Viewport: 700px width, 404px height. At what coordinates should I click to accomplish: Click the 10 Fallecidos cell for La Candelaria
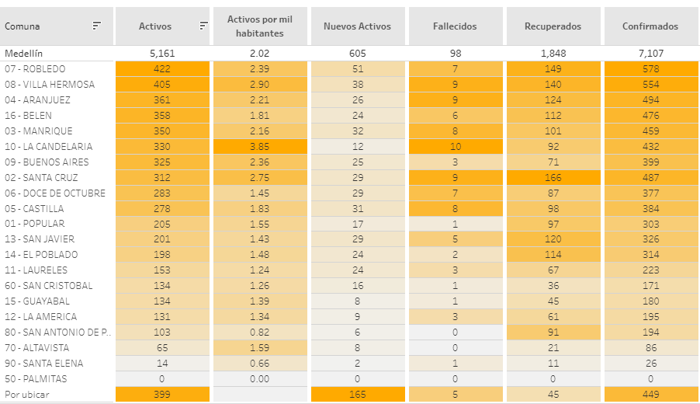coord(455,146)
